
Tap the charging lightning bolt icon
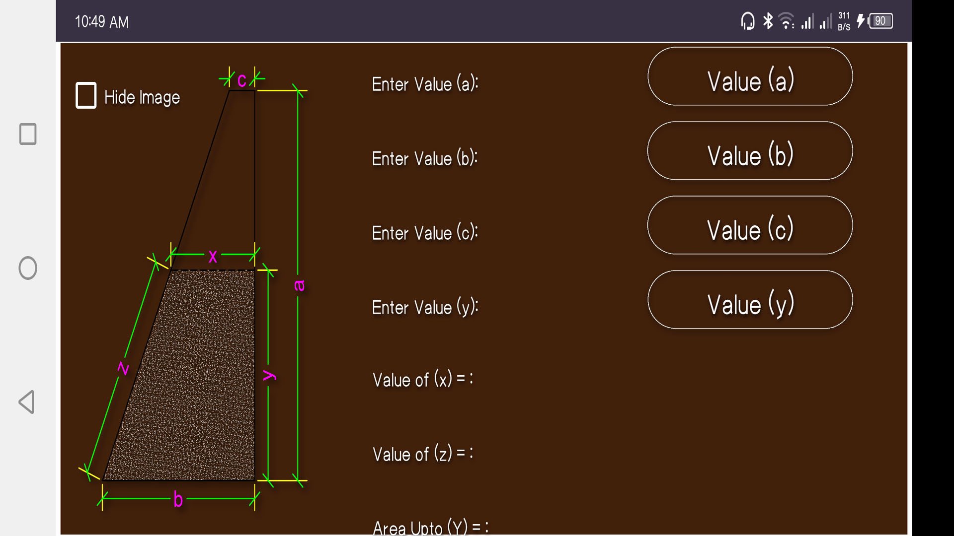861,21
